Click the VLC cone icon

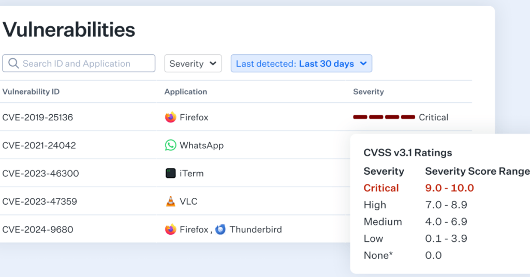(x=170, y=202)
